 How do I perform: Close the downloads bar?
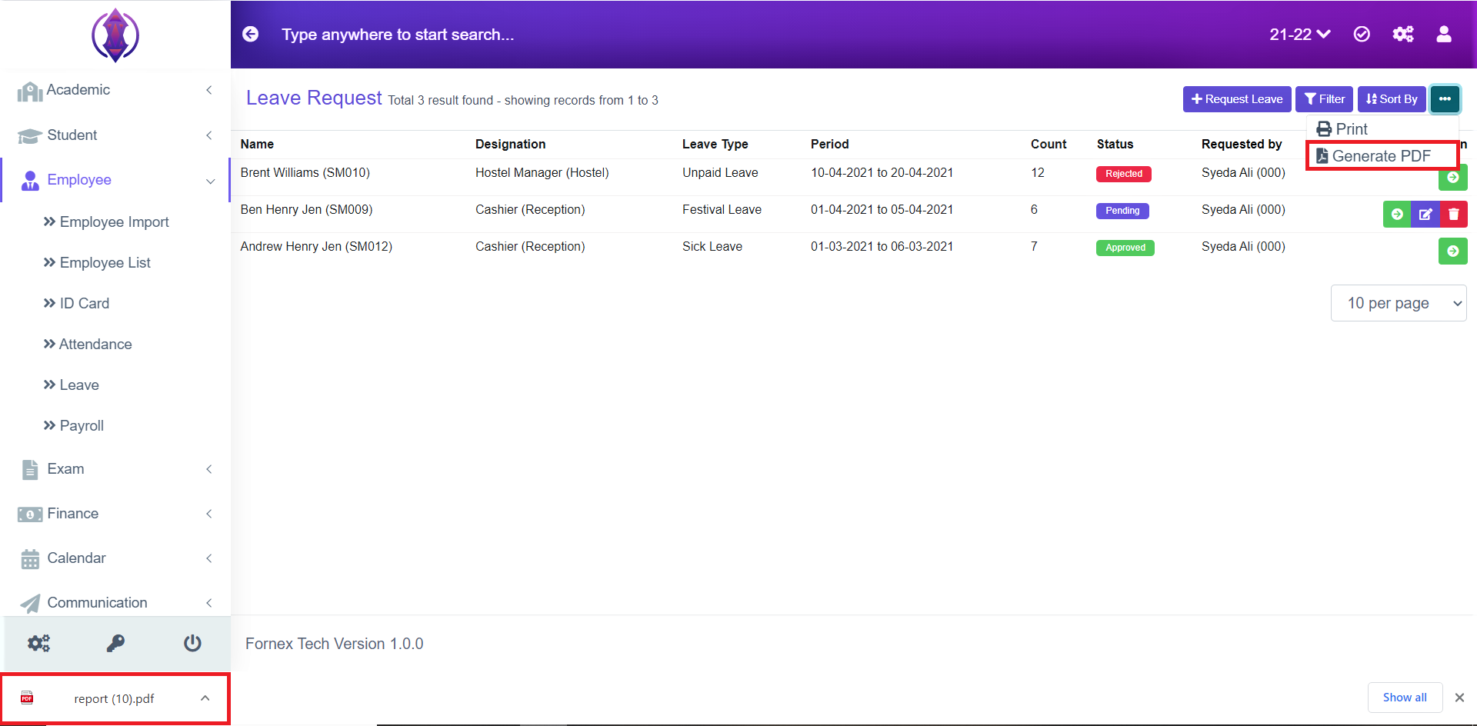(x=1459, y=698)
